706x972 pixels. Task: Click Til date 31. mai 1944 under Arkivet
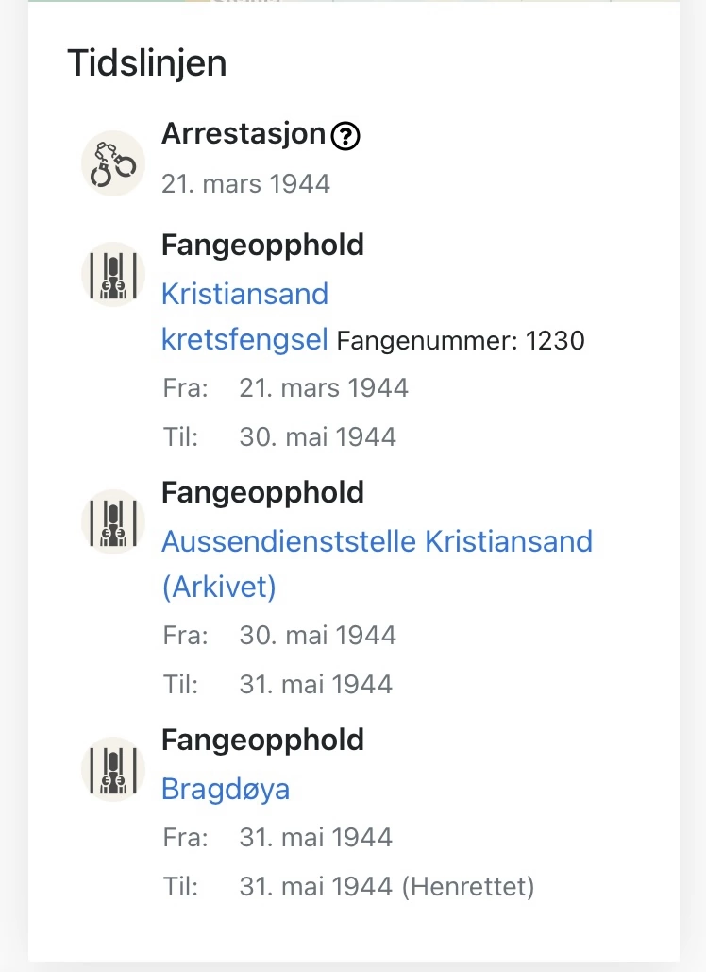(316, 684)
